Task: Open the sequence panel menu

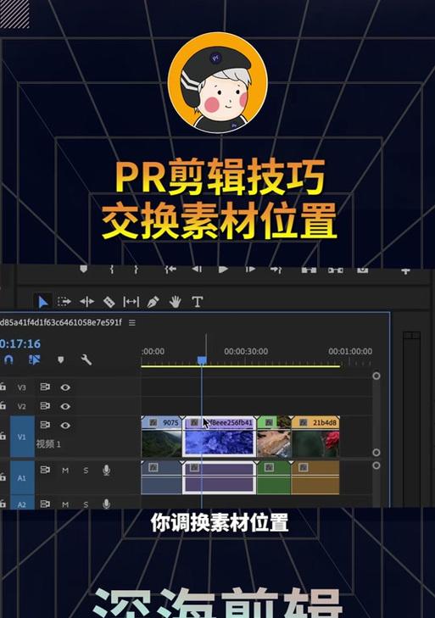Action: tap(132, 323)
